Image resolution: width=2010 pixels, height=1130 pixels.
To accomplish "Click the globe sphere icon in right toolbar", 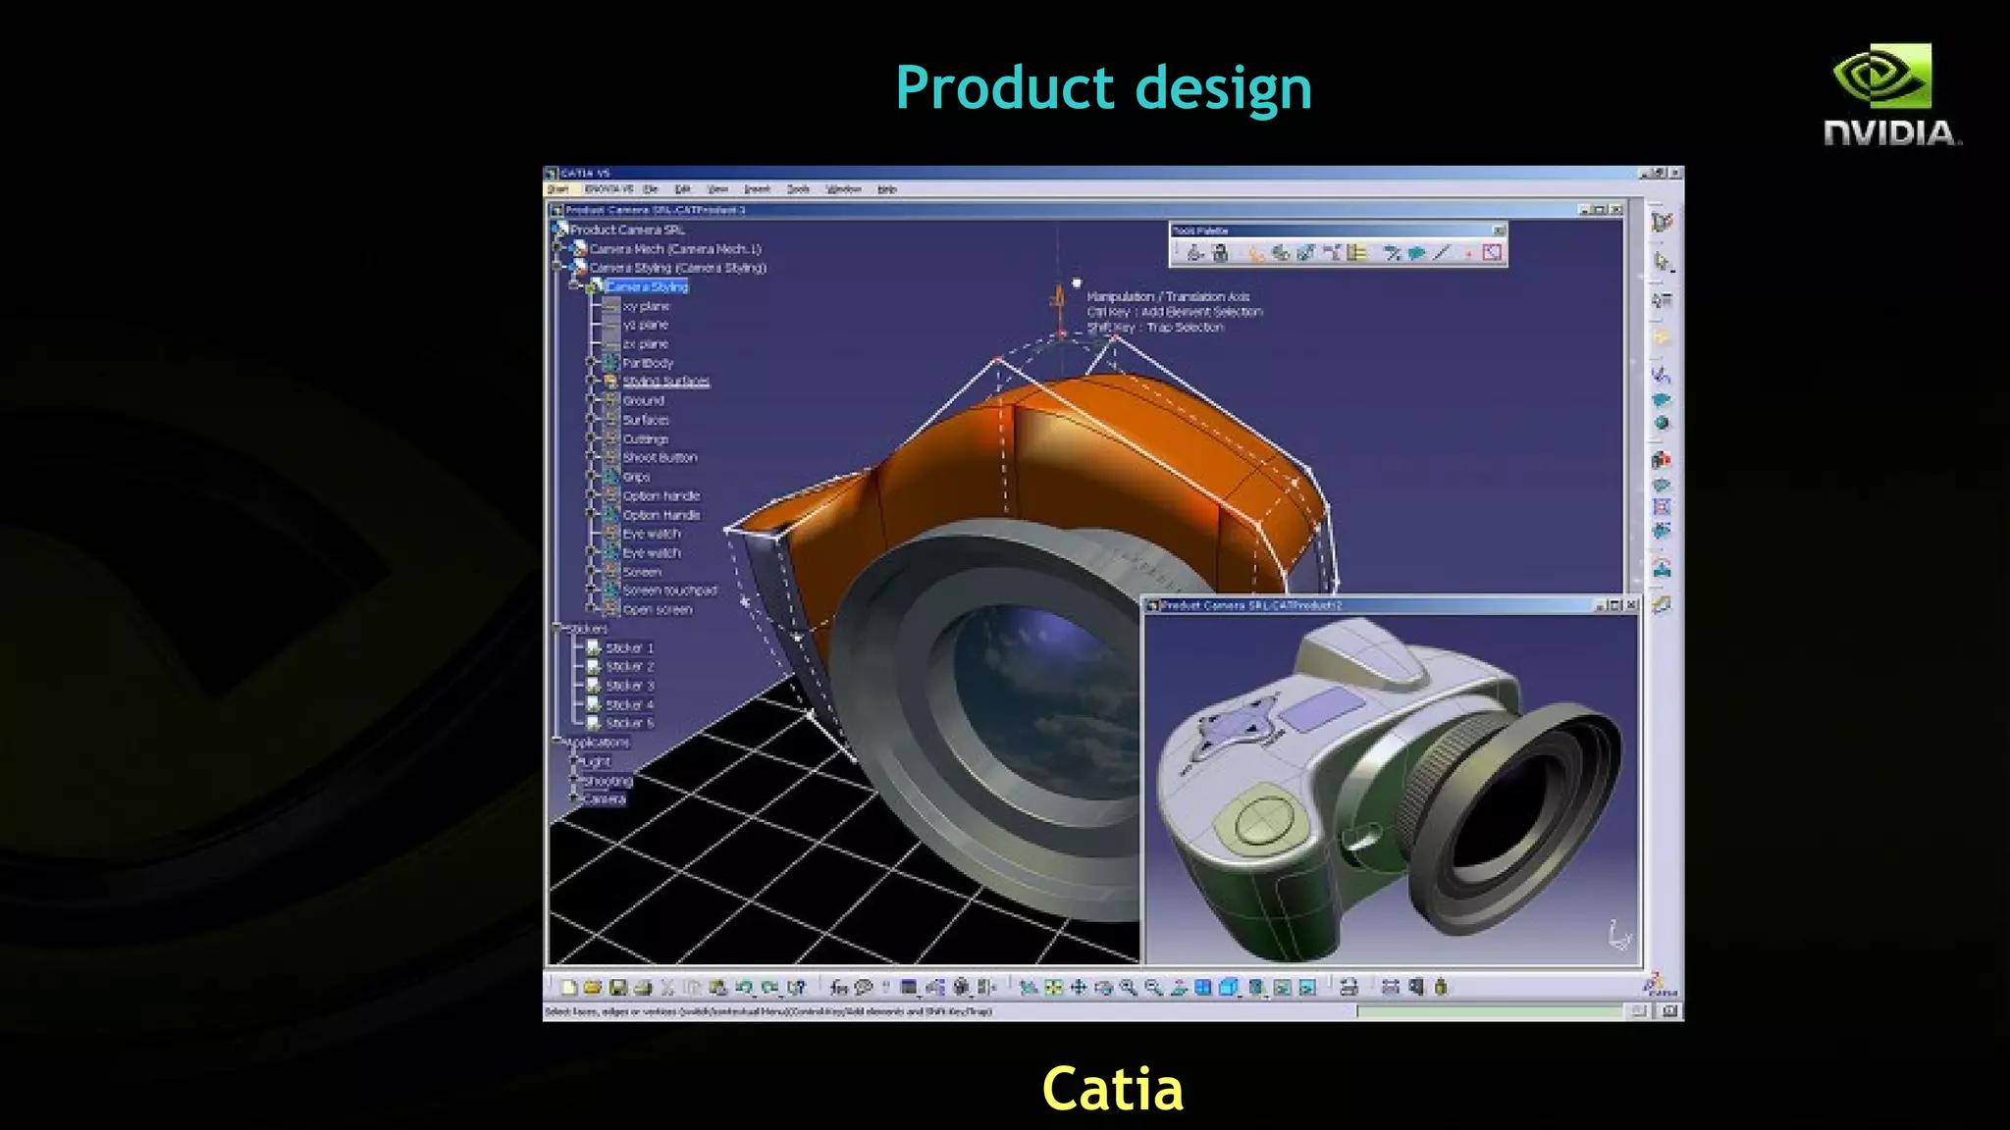I will click(1662, 424).
